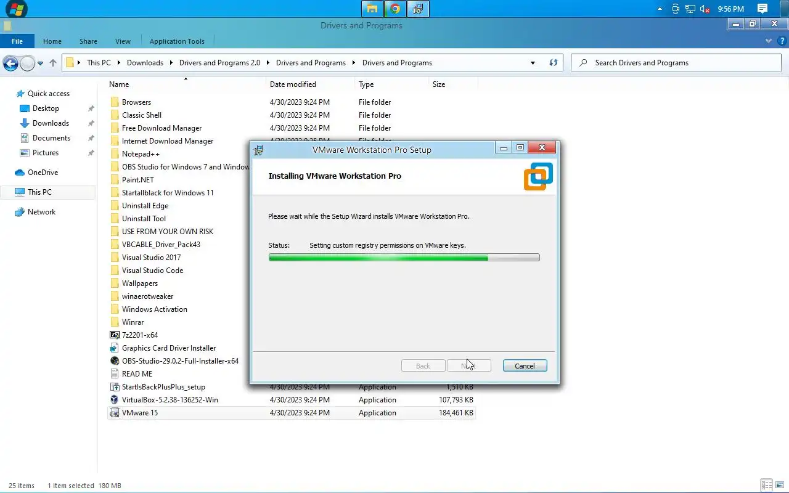
Task: Open network tray icon
Action: pos(690,9)
